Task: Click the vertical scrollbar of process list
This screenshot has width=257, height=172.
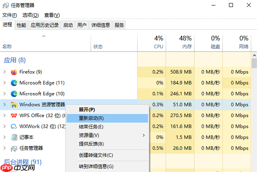Action: 254,107
